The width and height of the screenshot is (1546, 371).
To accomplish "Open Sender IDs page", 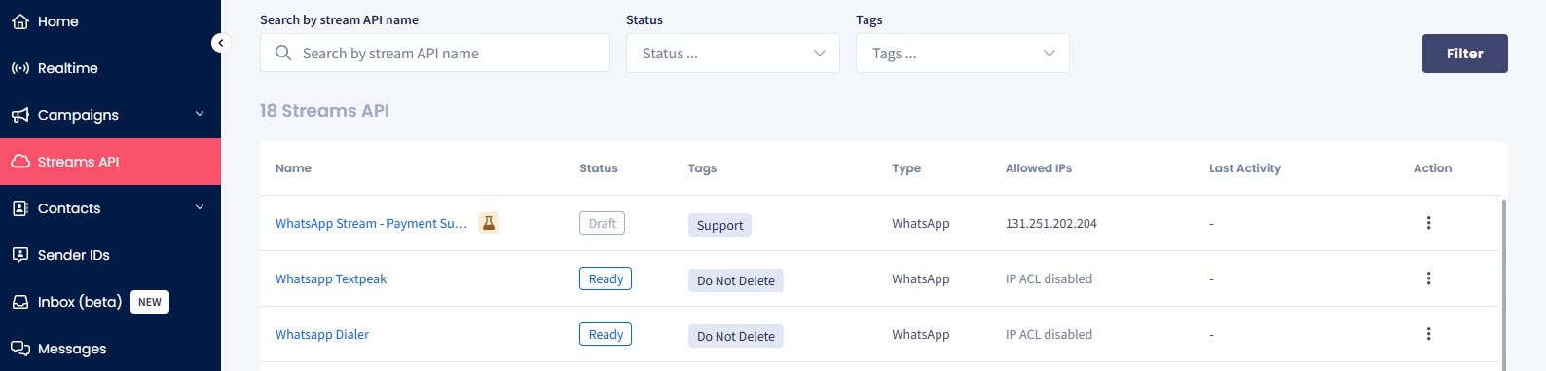I will [110, 255].
